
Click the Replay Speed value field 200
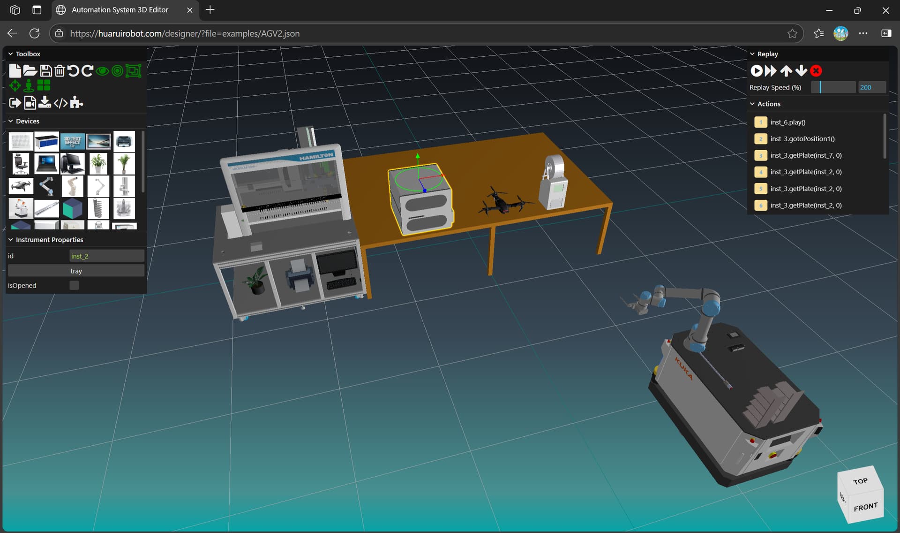coord(872,87)
